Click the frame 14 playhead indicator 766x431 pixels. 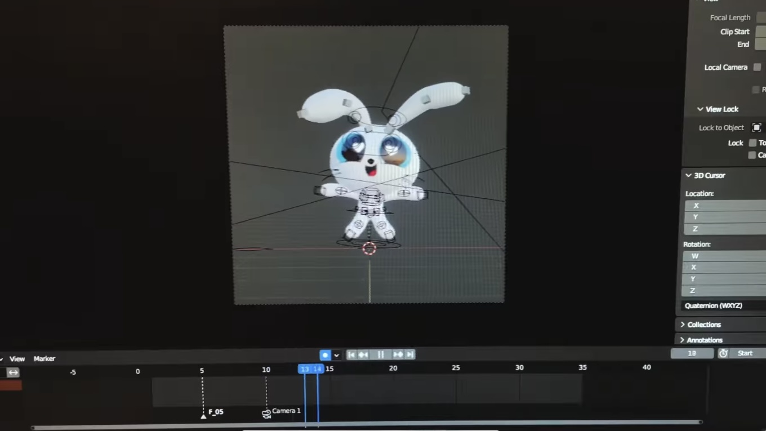click(x=318, y=369)
